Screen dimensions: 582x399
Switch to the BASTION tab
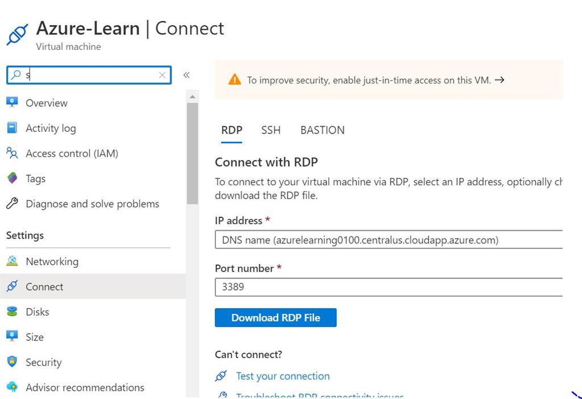point(322,130)
